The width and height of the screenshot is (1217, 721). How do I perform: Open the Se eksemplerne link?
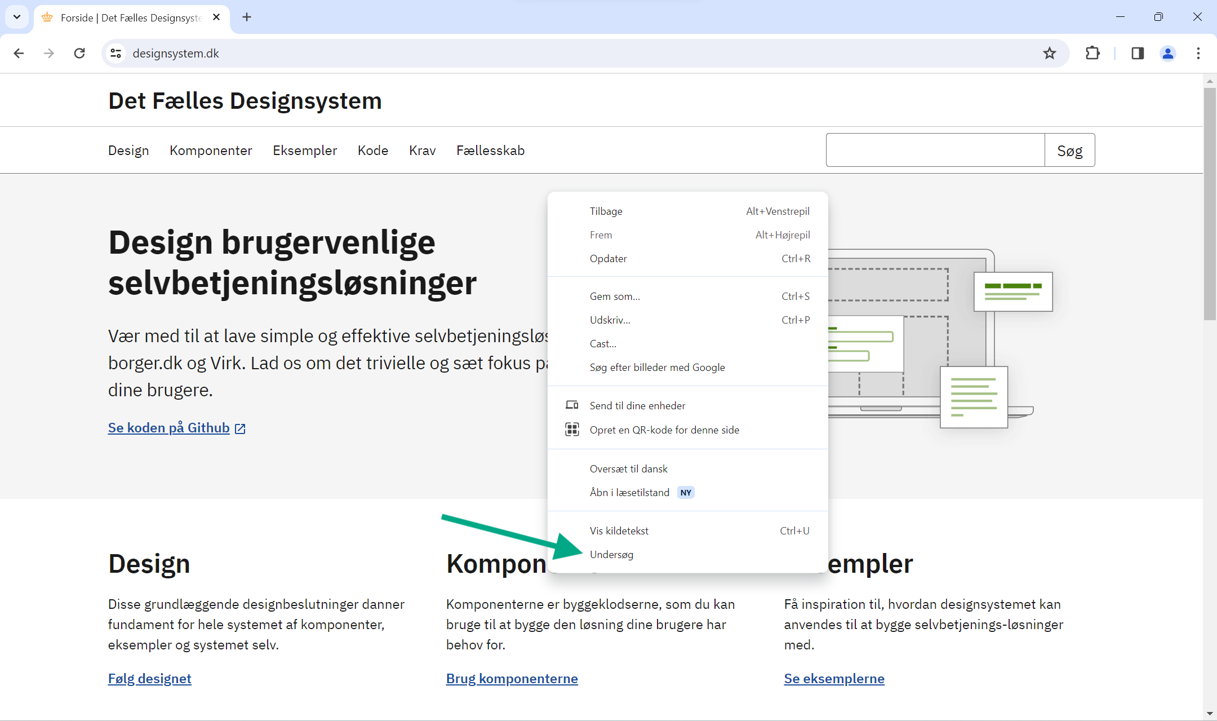point(834,679)
